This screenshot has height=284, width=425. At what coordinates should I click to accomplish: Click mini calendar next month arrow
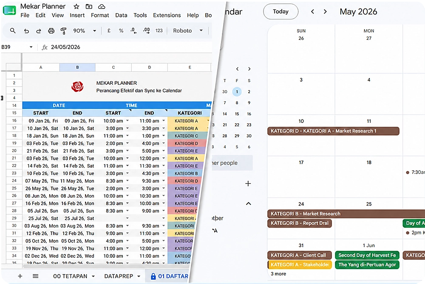point(249,69)
